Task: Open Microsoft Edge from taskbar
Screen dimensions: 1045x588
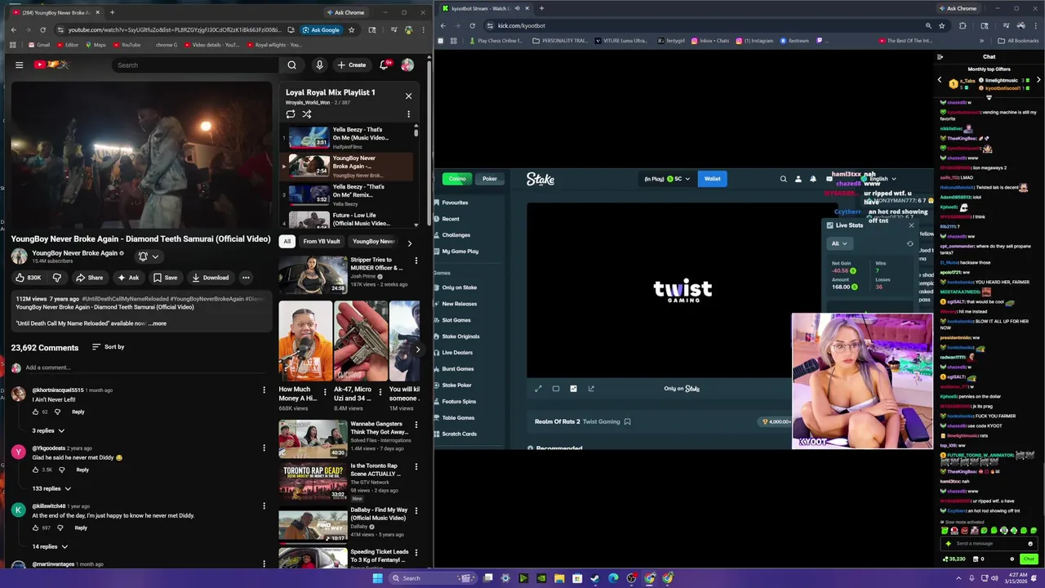Action: (613, 578)
